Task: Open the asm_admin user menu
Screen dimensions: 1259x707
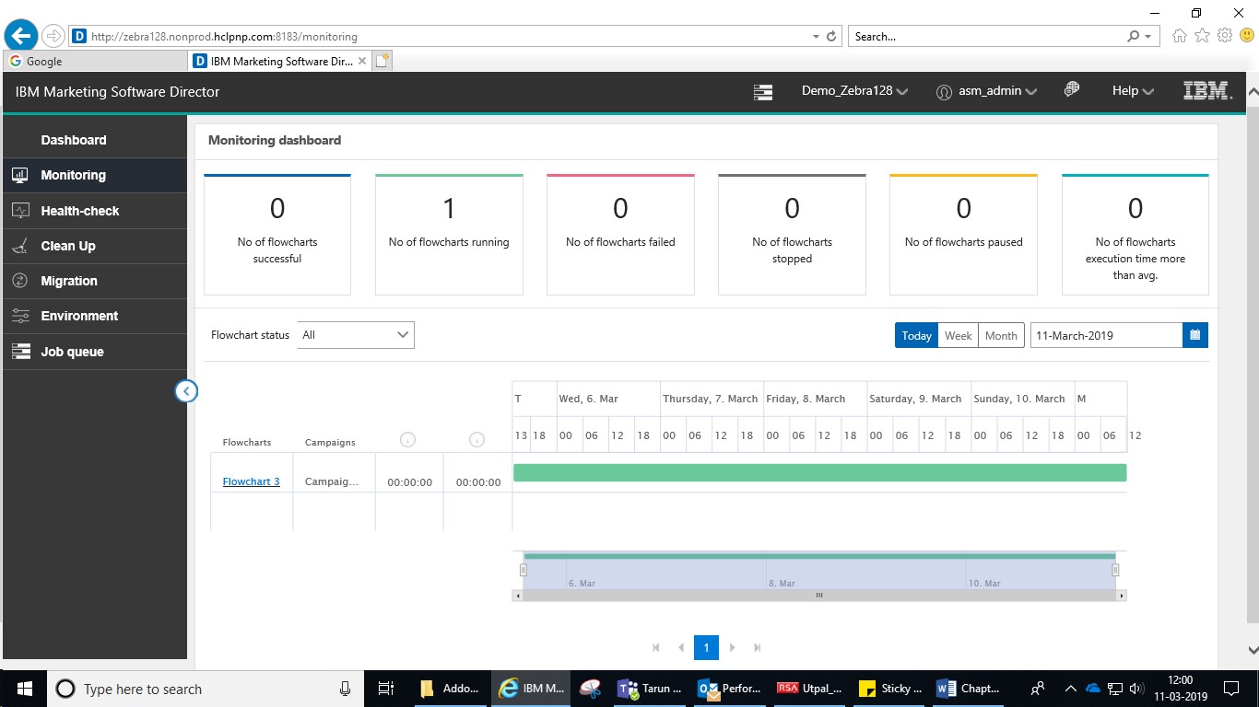Action: pos(987,91)
